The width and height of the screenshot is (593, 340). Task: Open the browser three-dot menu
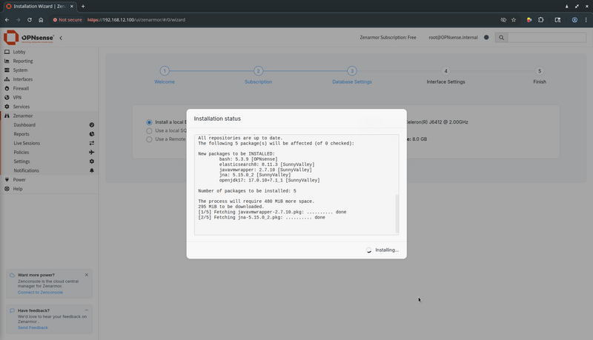(586, 20)
